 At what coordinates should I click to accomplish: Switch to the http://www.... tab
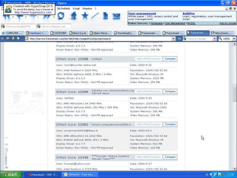(x=222, y=33)
